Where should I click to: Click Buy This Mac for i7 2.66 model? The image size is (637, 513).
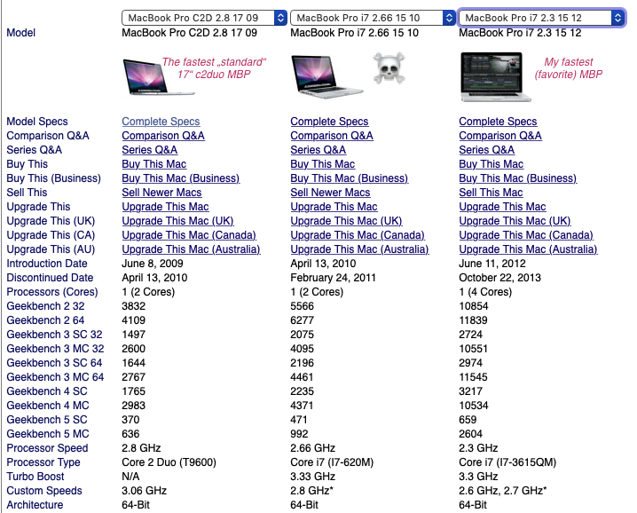point(323,164)
